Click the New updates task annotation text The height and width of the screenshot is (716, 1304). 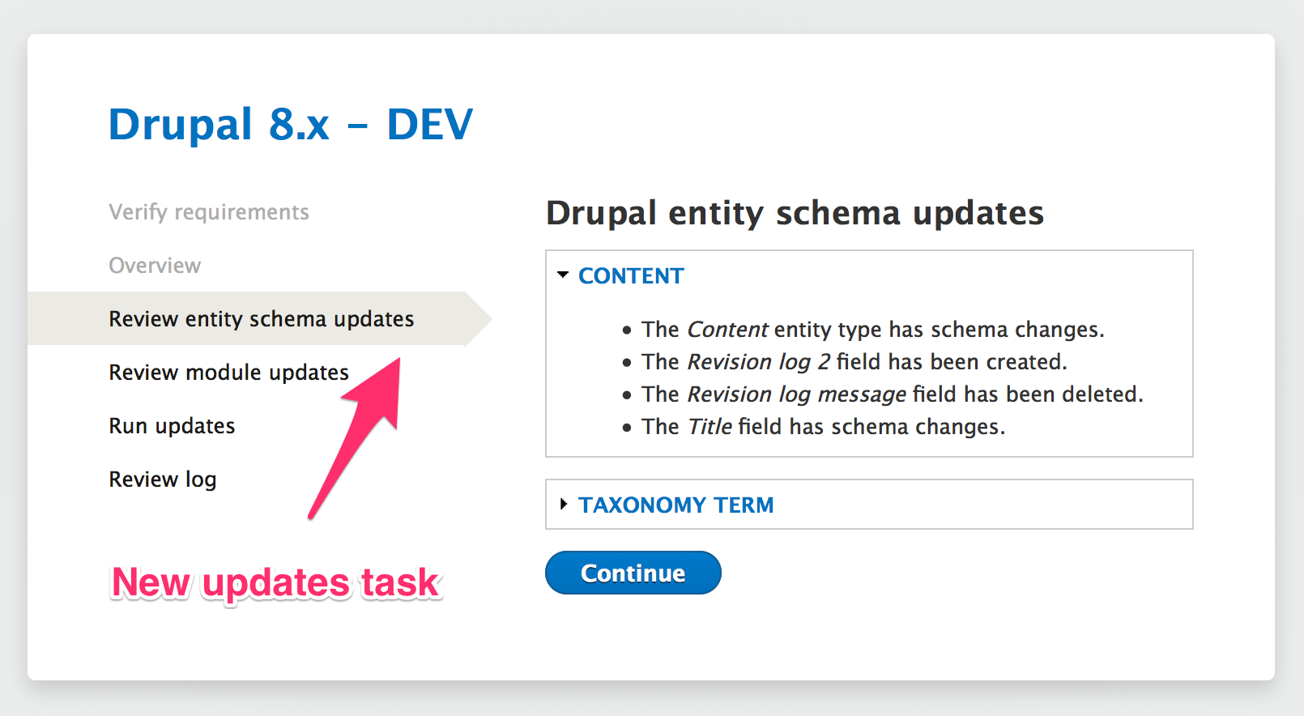coord(276,583)
